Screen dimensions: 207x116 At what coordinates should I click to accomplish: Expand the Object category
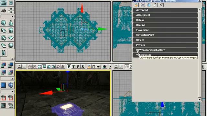pos(165,40)
